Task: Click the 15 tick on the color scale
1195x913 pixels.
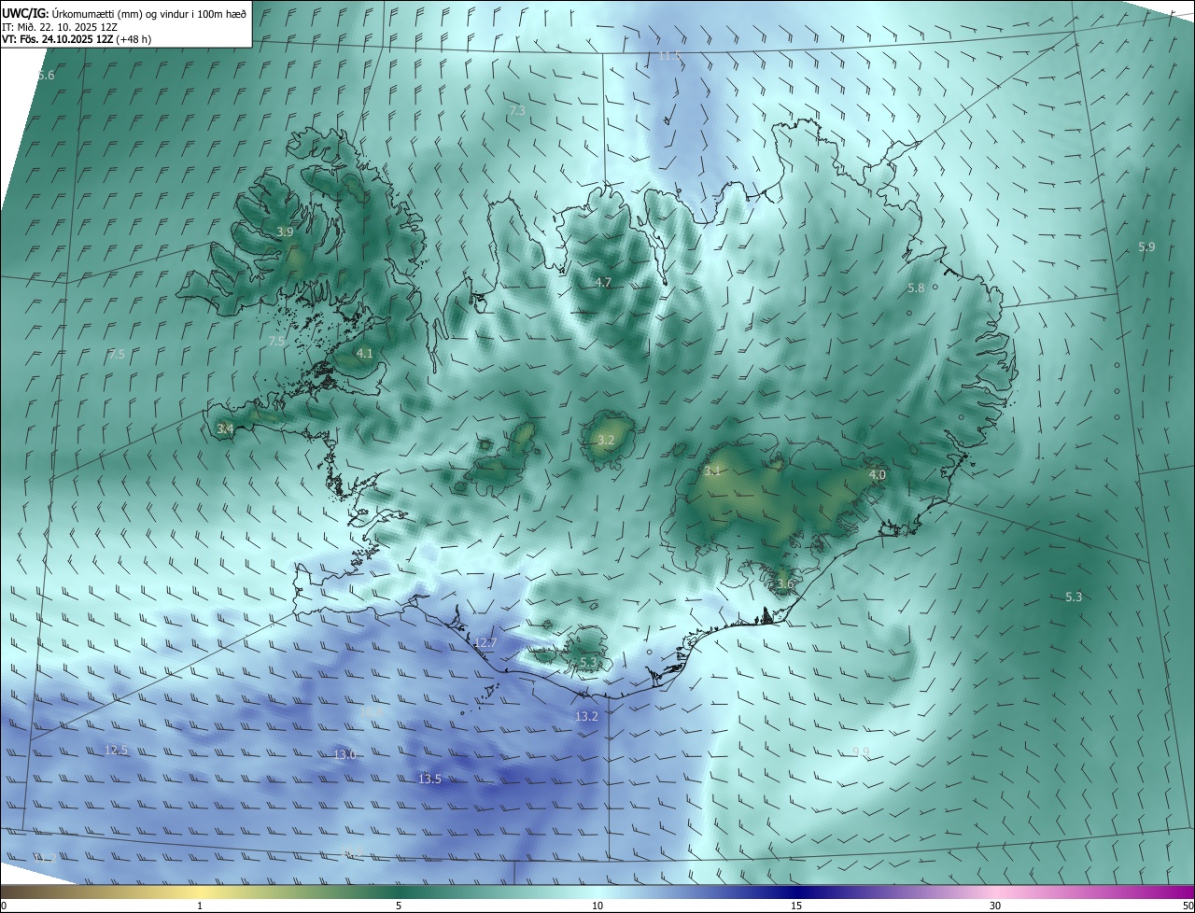Action: tap(796, 906)
